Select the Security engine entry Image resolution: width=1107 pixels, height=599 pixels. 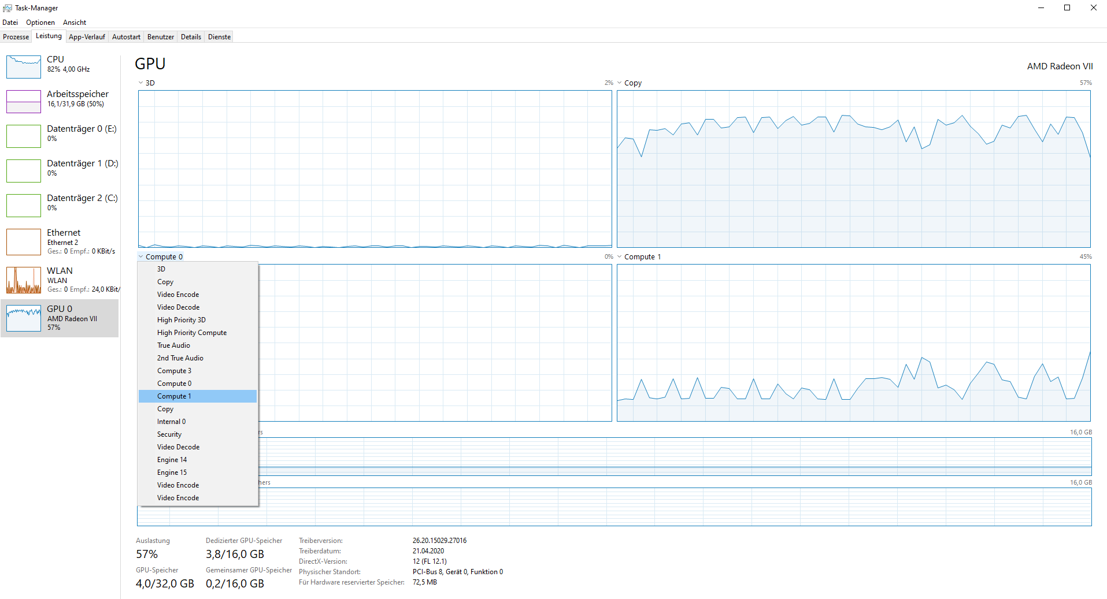pos(198,434)
